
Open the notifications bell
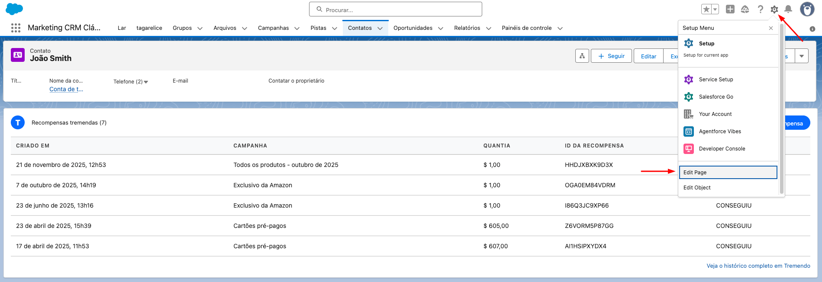coord(788,9)
